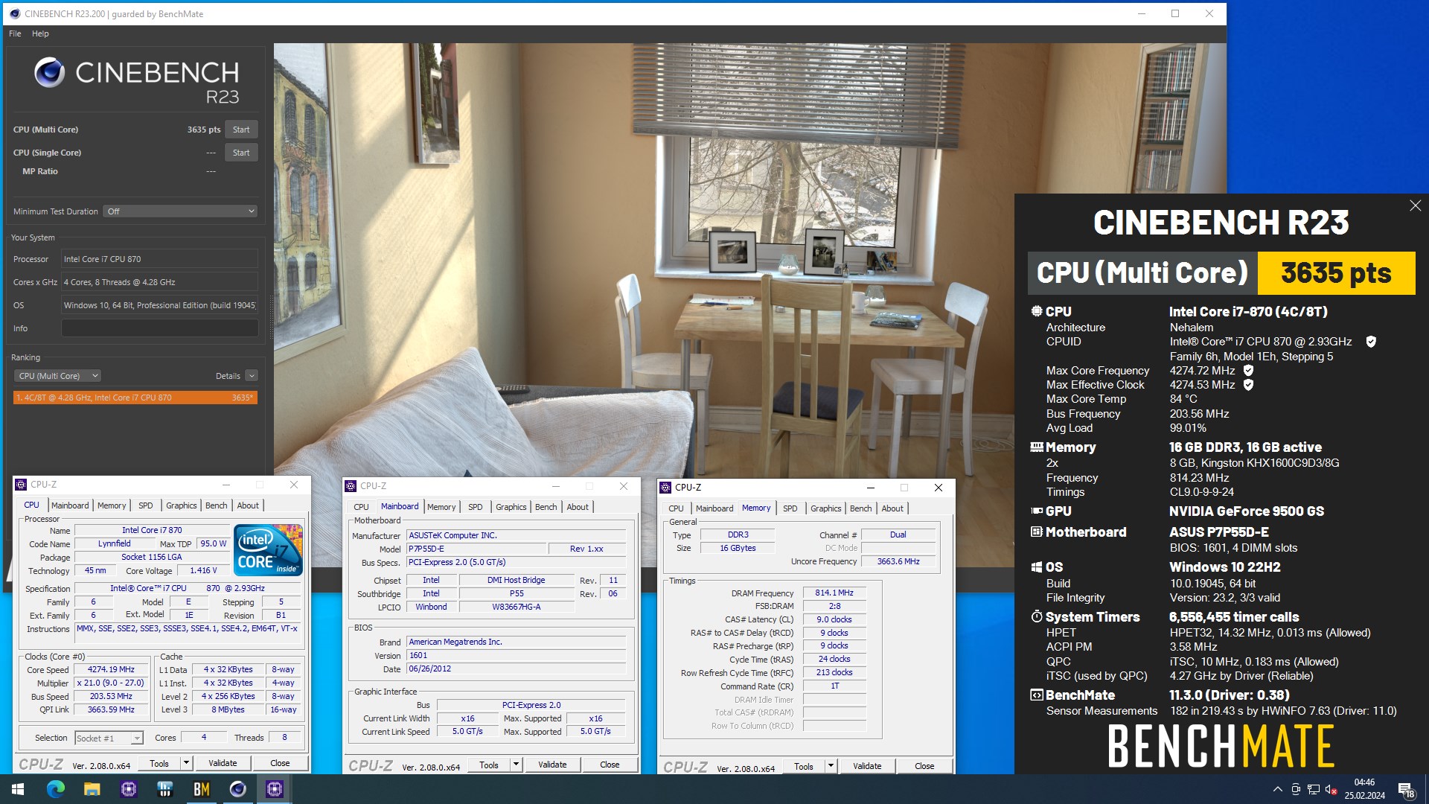Click the taskbar clock showing 04:46
Viewport: 1429px width, 804px height.
[1364, 789]
